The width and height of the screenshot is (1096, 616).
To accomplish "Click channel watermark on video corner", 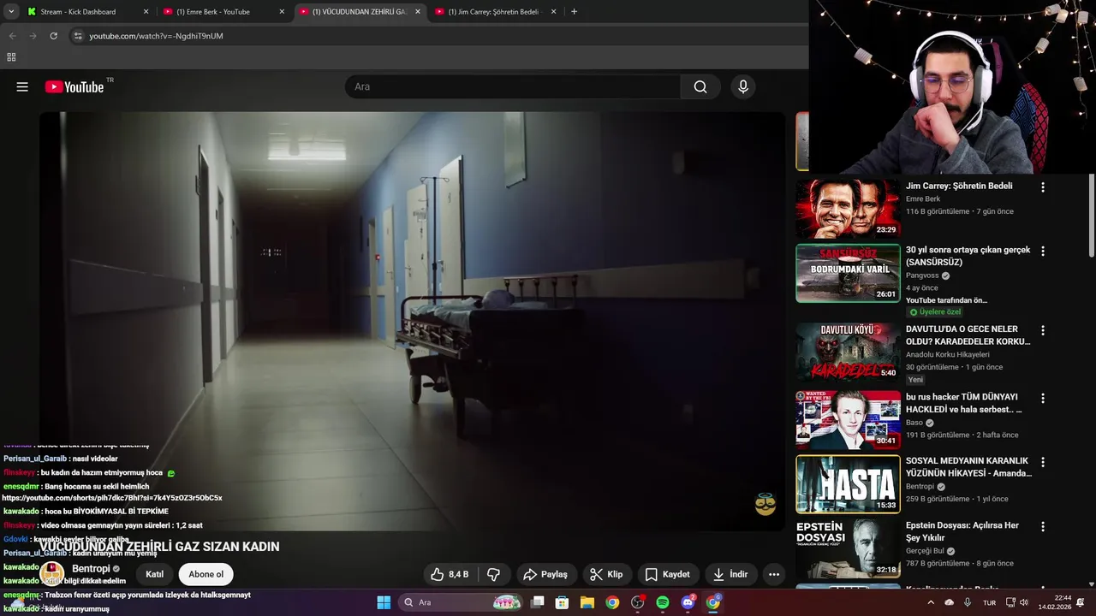I will [765, 504].
